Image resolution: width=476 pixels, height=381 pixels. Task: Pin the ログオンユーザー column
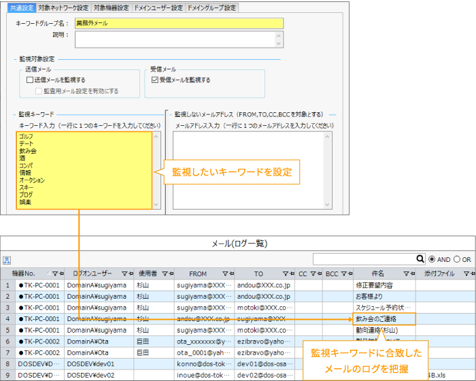pos(131,274)
